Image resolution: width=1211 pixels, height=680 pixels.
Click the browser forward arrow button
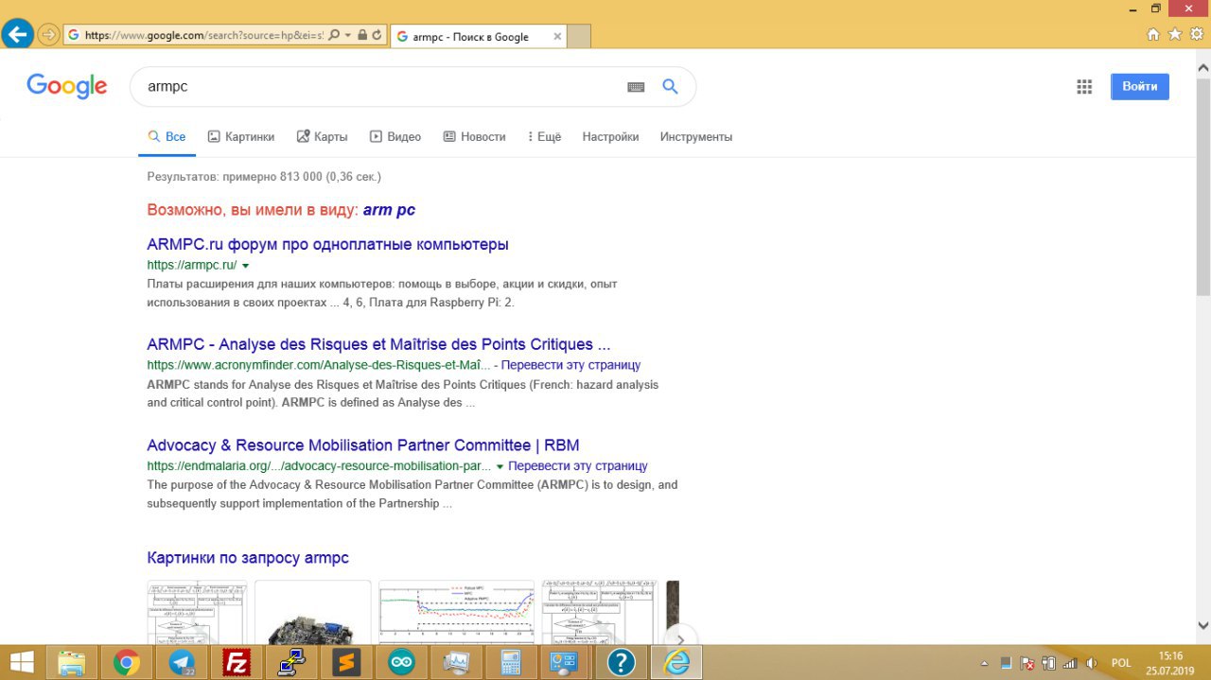pos(47,35)
